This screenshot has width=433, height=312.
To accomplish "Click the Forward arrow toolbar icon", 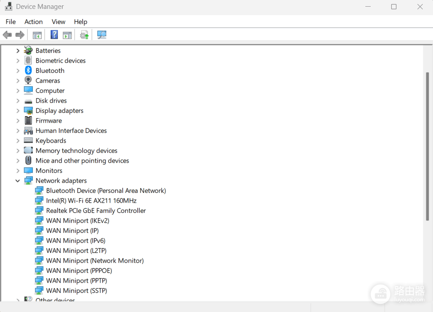I will pyautogui.click(x=20, y=35).
